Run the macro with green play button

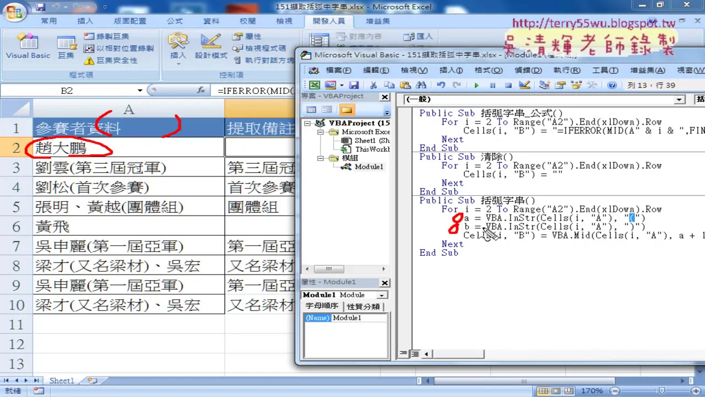tap(476, 85)
